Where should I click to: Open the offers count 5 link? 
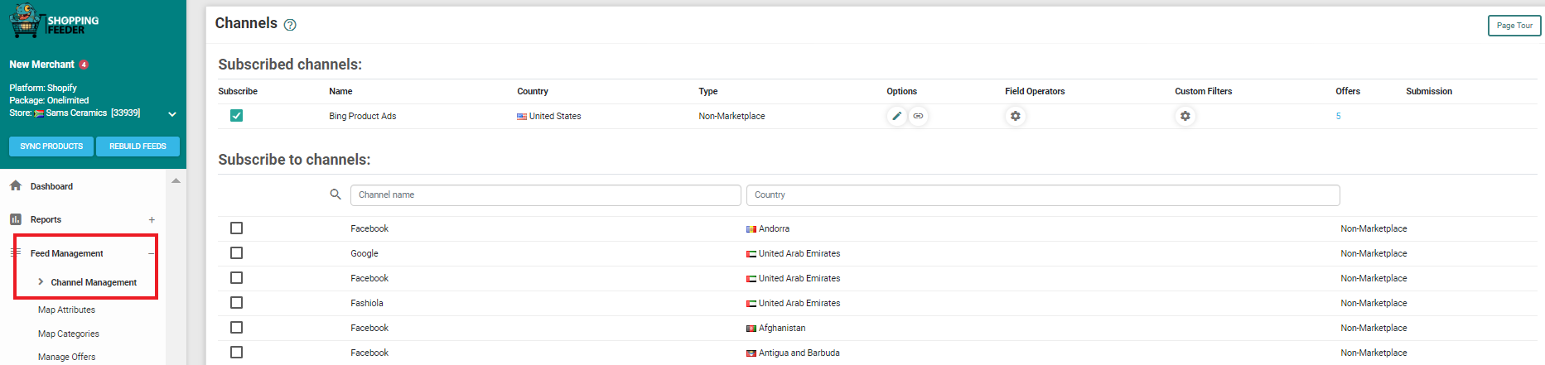pos(1338,116)
